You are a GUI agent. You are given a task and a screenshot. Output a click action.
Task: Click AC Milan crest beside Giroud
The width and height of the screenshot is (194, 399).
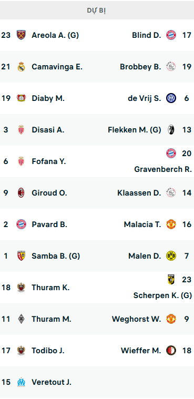coord(21,193)
